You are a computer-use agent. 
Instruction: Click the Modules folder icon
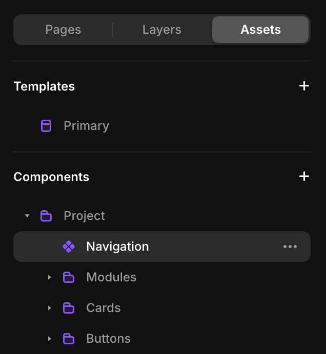coord(69,277)
